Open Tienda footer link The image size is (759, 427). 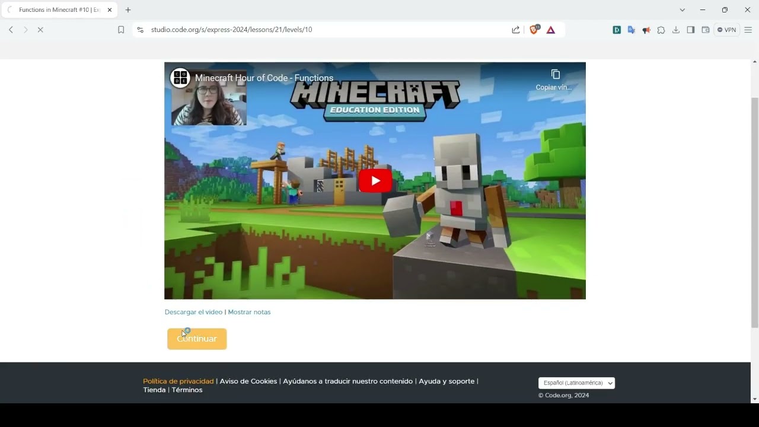(x=154, y=390)
